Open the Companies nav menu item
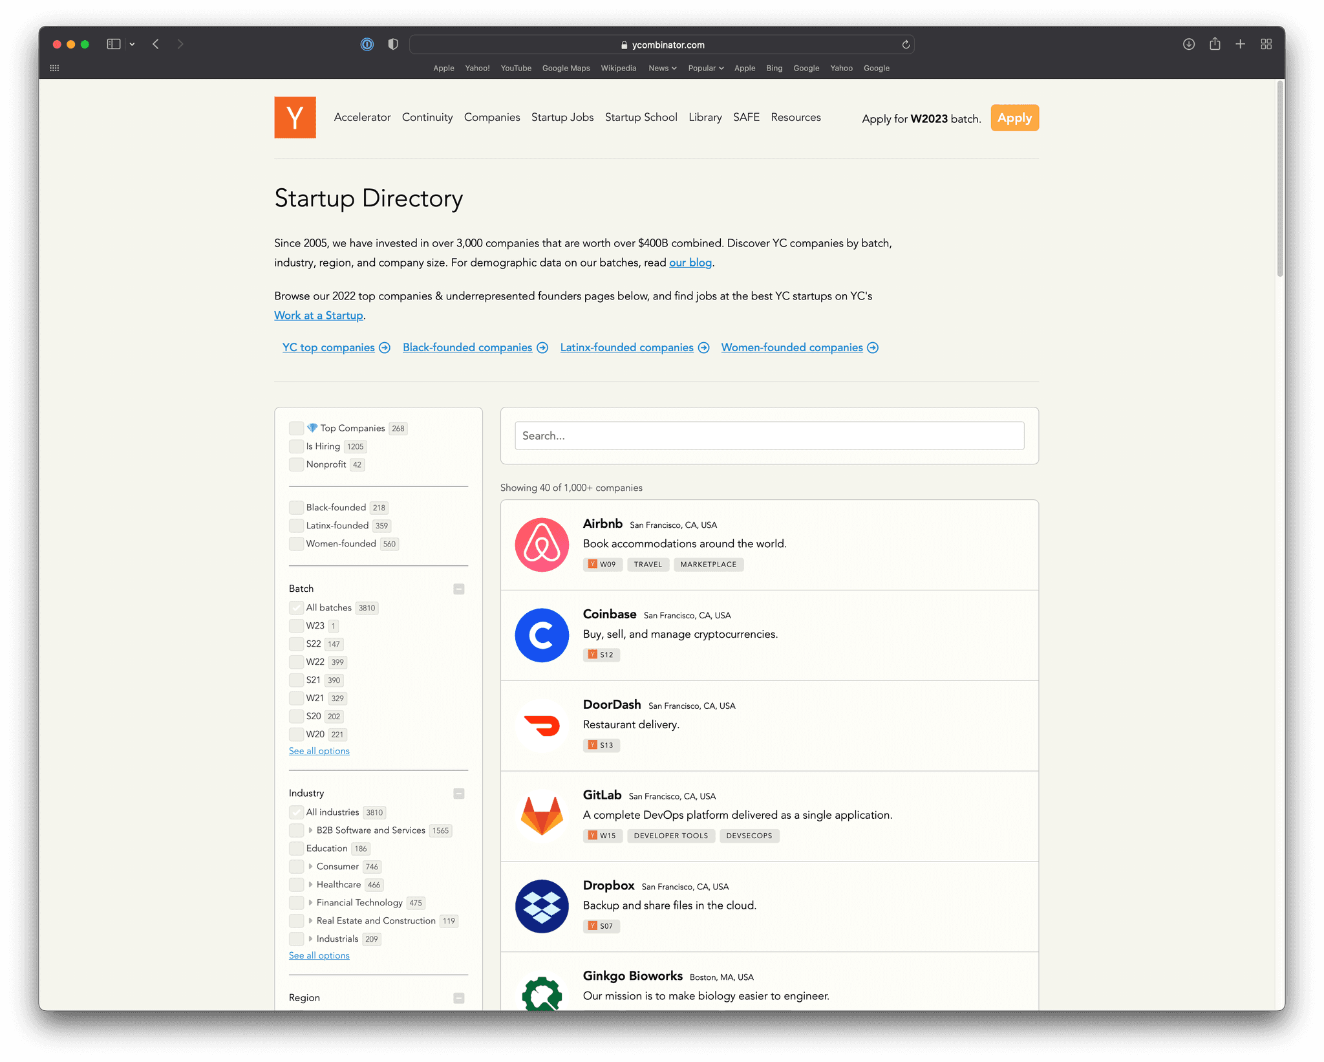The width and height of the screenshot is (1324, 1062). (491, 117)
